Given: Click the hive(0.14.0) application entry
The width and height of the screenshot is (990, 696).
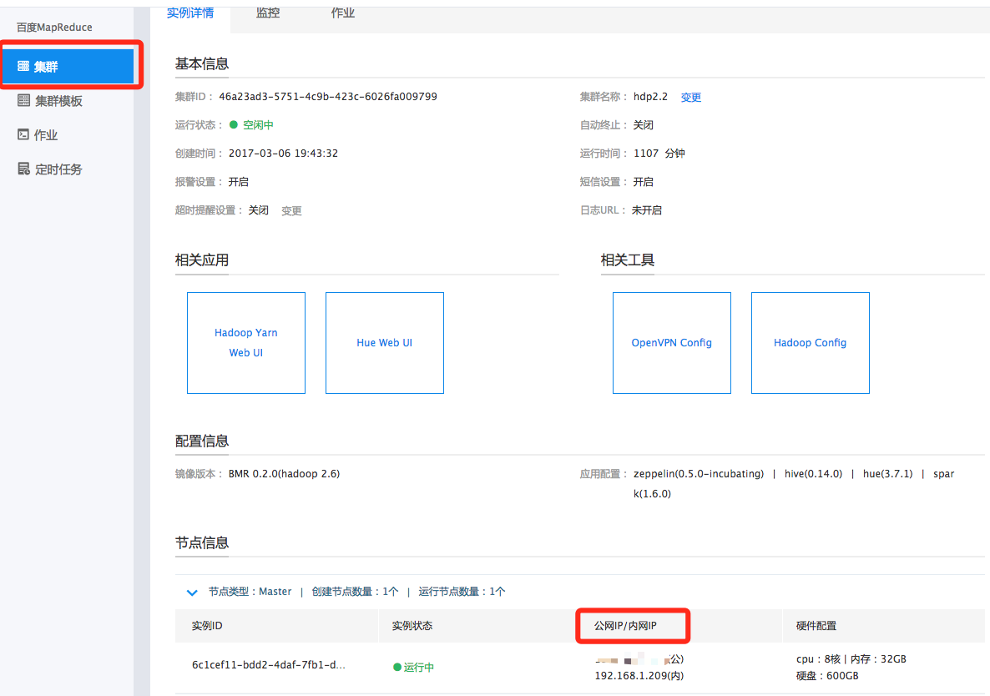Looking at the screenshot, I should pos(813,474).
